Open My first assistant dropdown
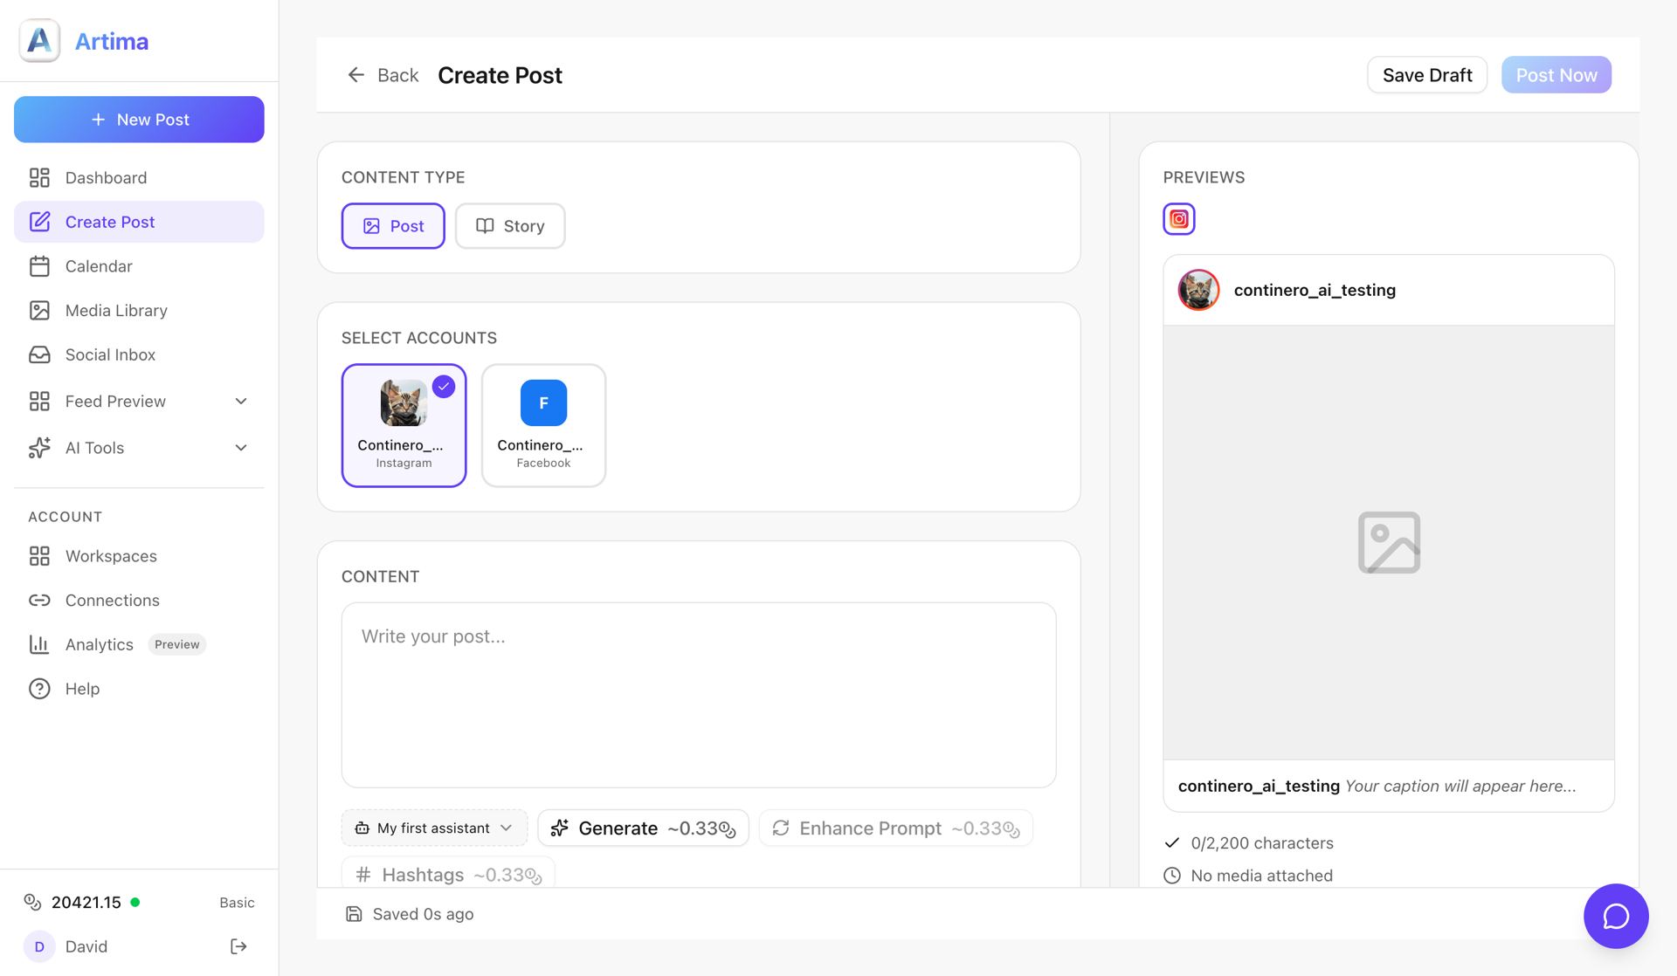The height and width of the screenshot is (976, 1677). coord(434,828)
